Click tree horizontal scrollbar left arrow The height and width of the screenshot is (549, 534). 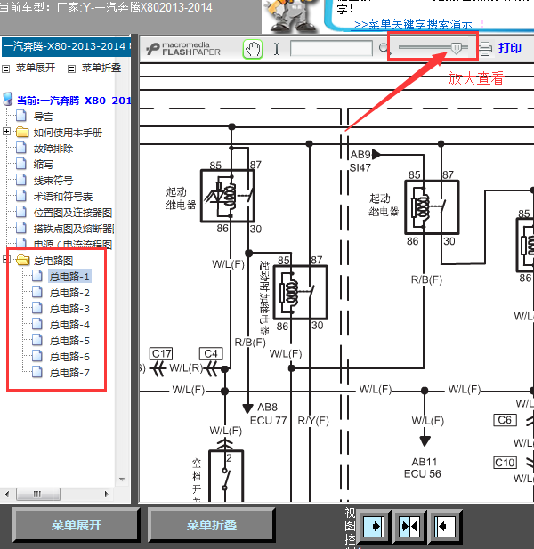[7, 494]
